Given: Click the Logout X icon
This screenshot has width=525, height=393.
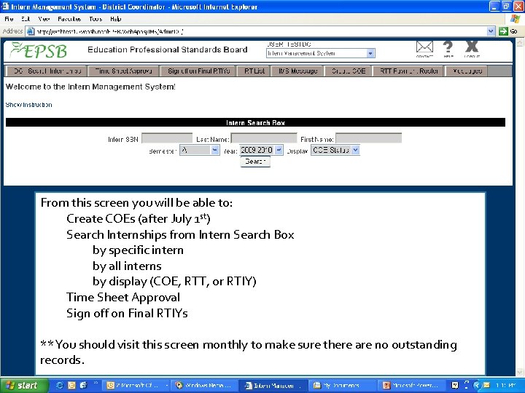Looking at the screenshot, I should pyautogui.click(x=472, y=47).
